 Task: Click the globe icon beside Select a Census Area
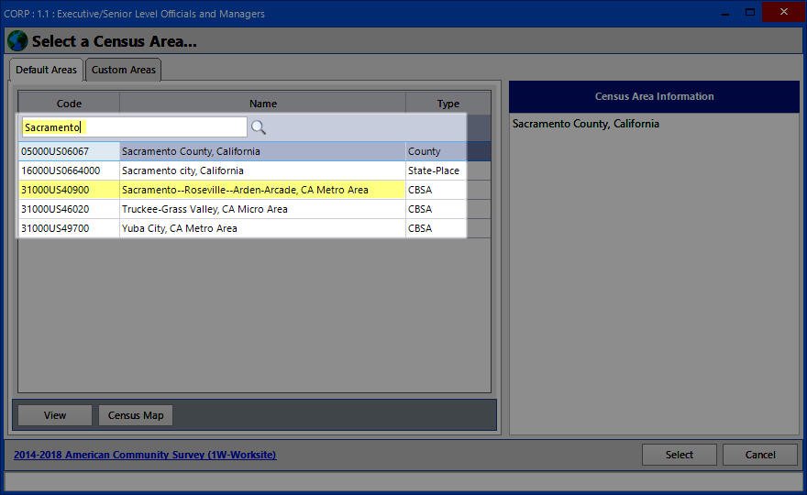pyautogui.click(x=17, y=40)
